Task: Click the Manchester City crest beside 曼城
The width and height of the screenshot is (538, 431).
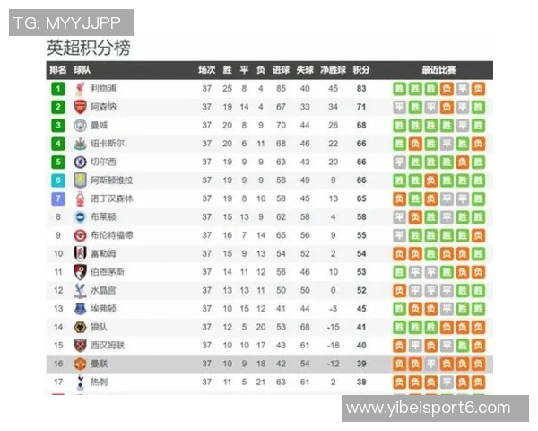Action: pos(81,125)
